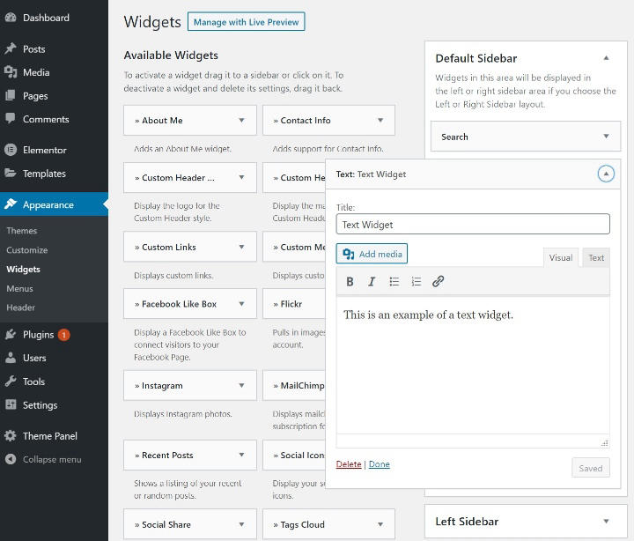Expand the Custom Links widget arrow

click(x=241, y=247)
